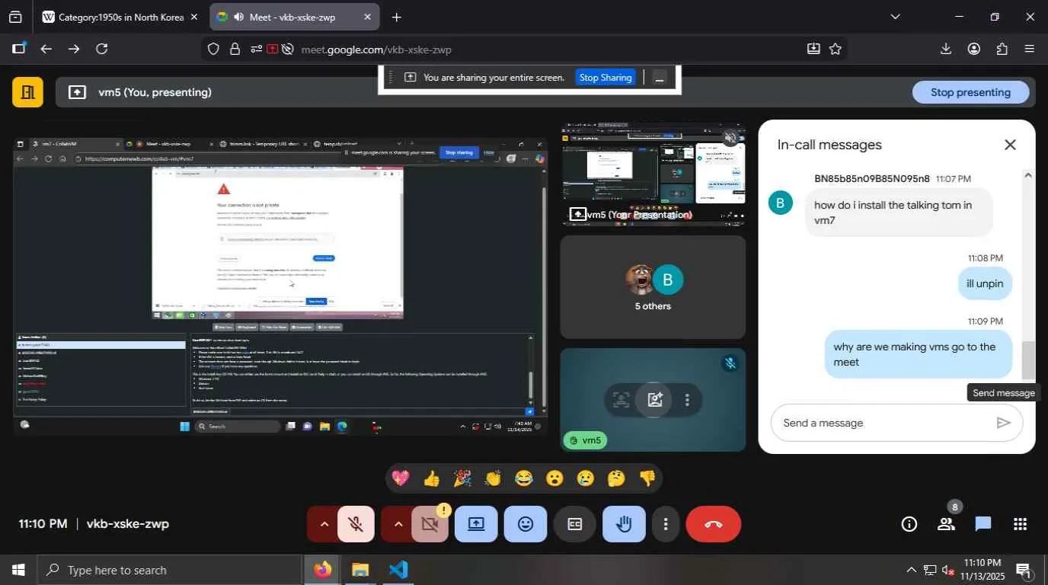Open Firefox View from the tab bar
The height and width of the screenshot is (585, 1048).
point(14,17)
